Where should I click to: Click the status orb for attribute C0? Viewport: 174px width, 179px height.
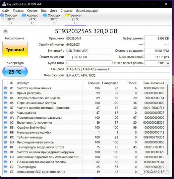click(x=5, y=157)
